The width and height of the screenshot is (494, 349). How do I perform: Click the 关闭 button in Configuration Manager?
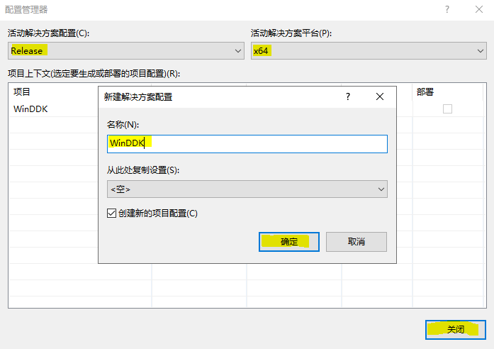coord(456,330)
